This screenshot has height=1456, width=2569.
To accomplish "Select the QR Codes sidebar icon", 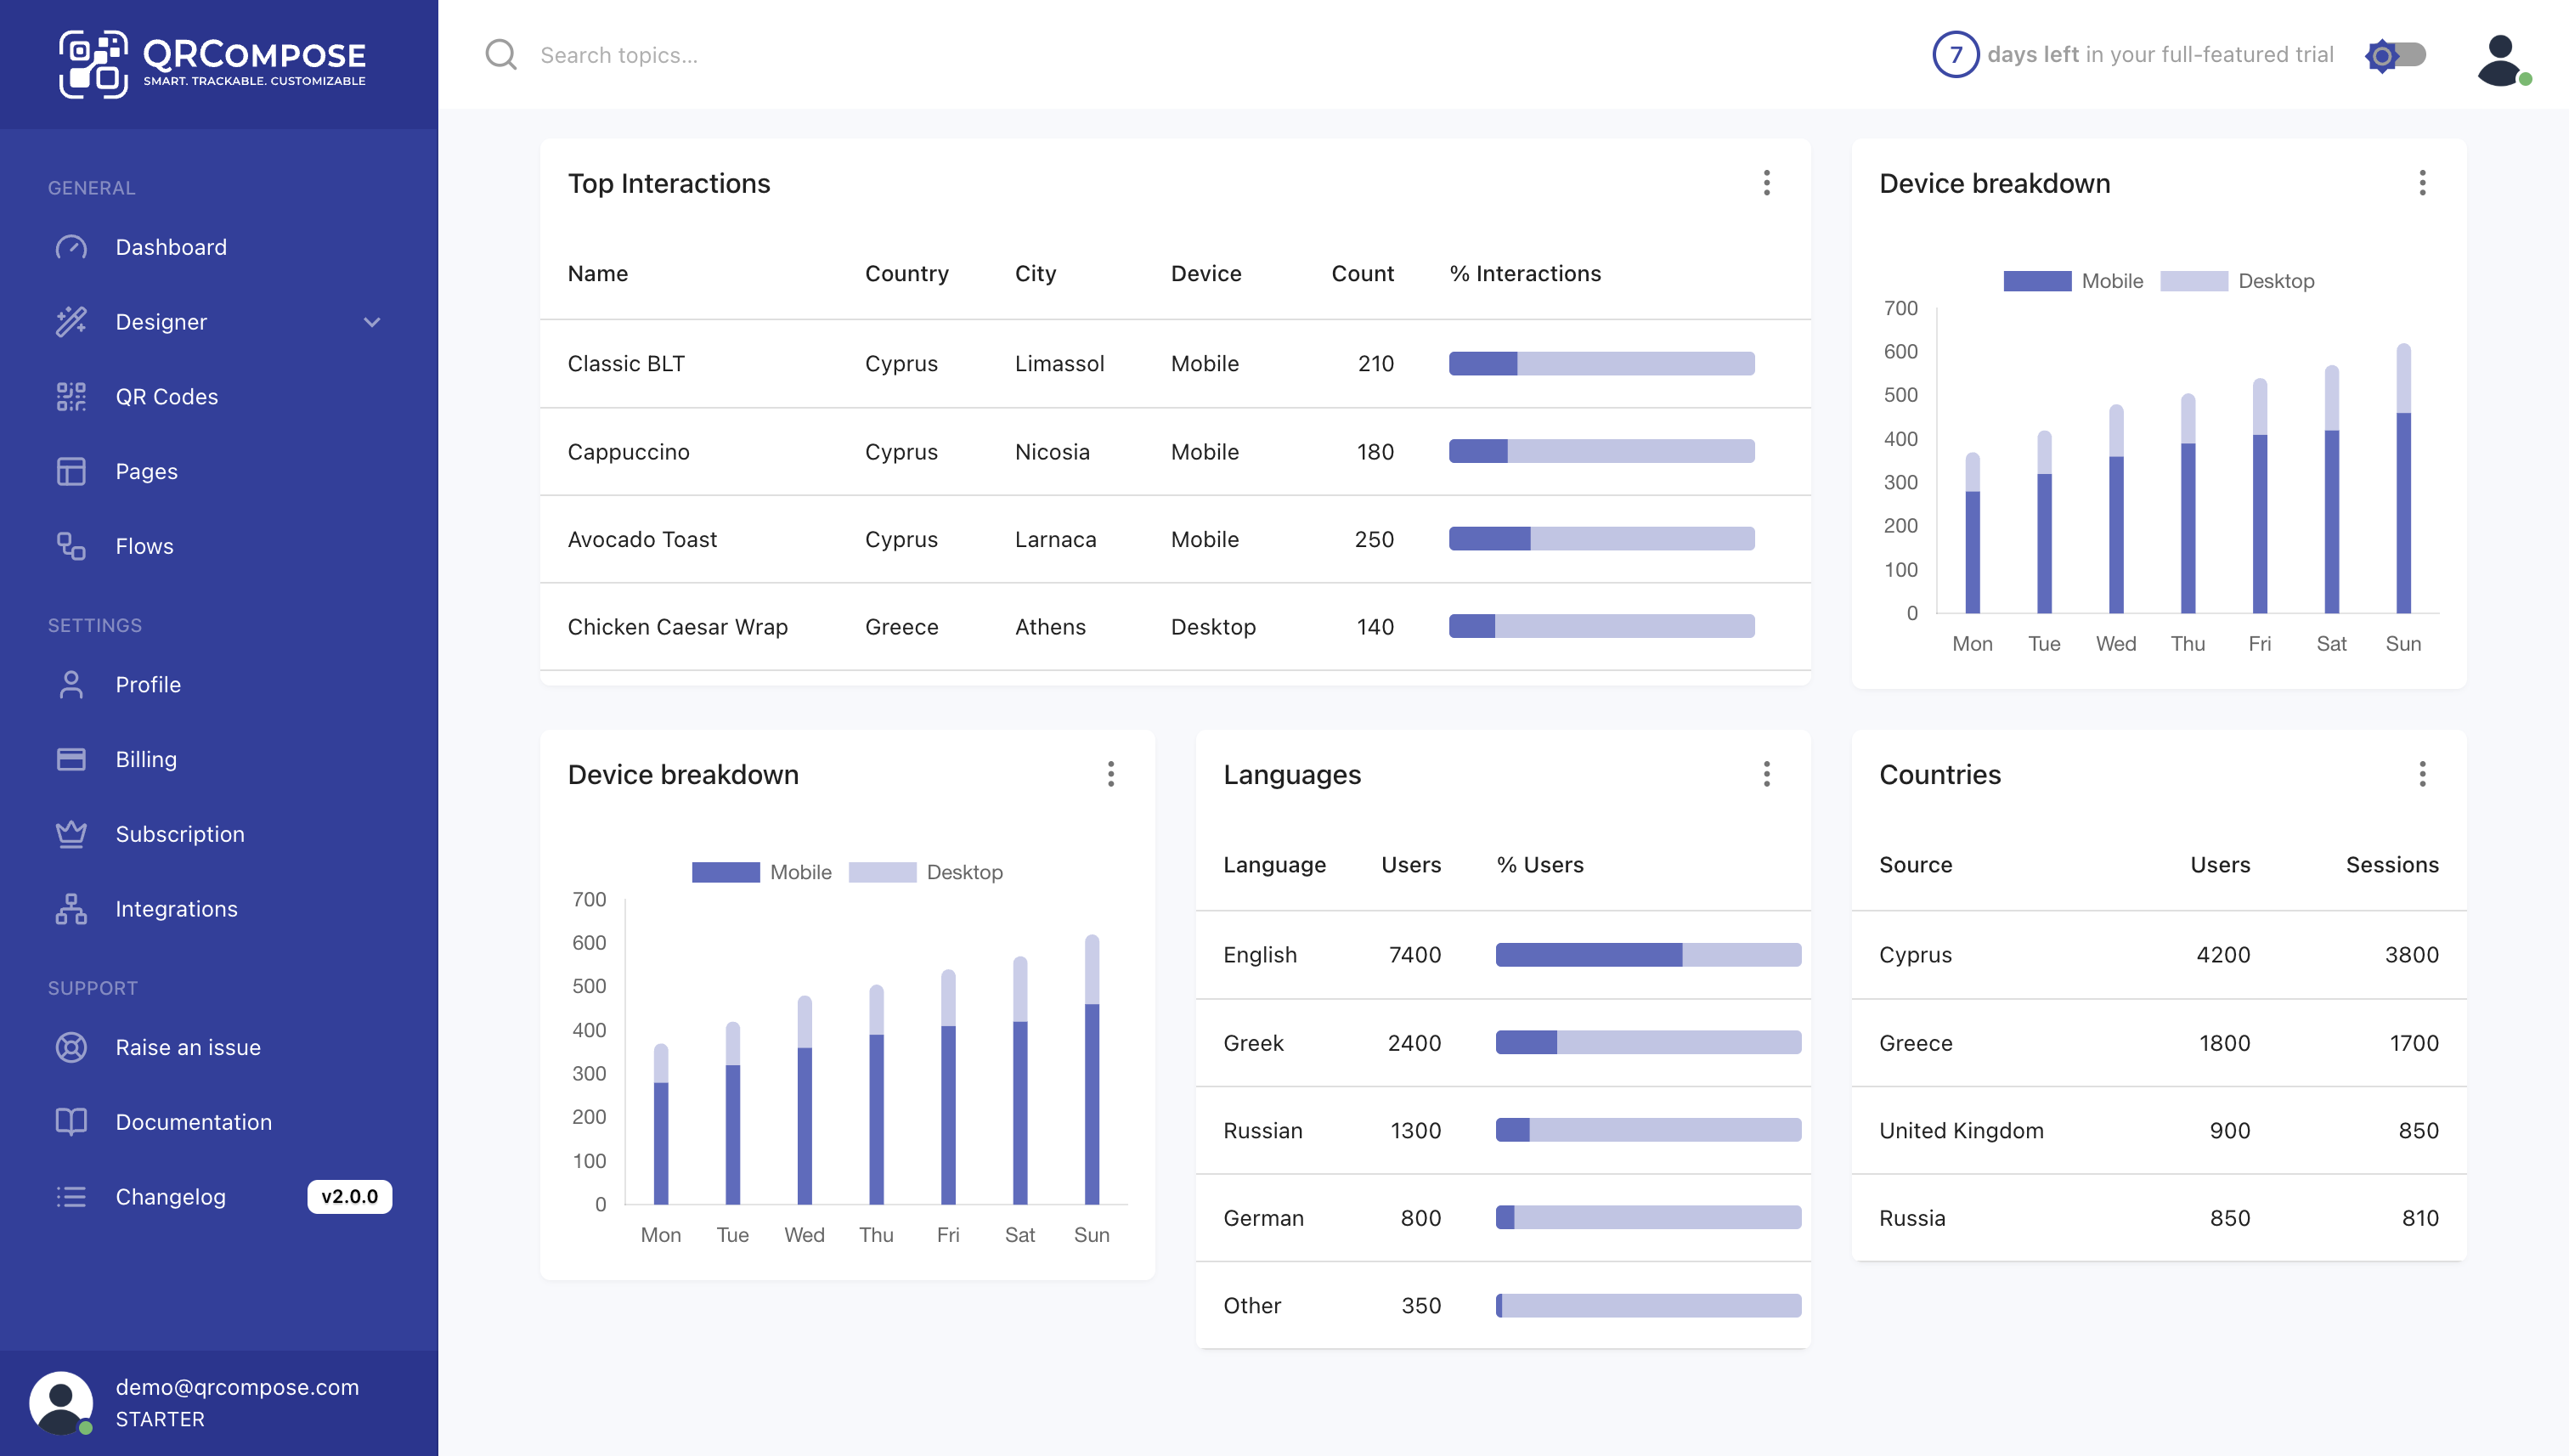I will coord(71,396).
